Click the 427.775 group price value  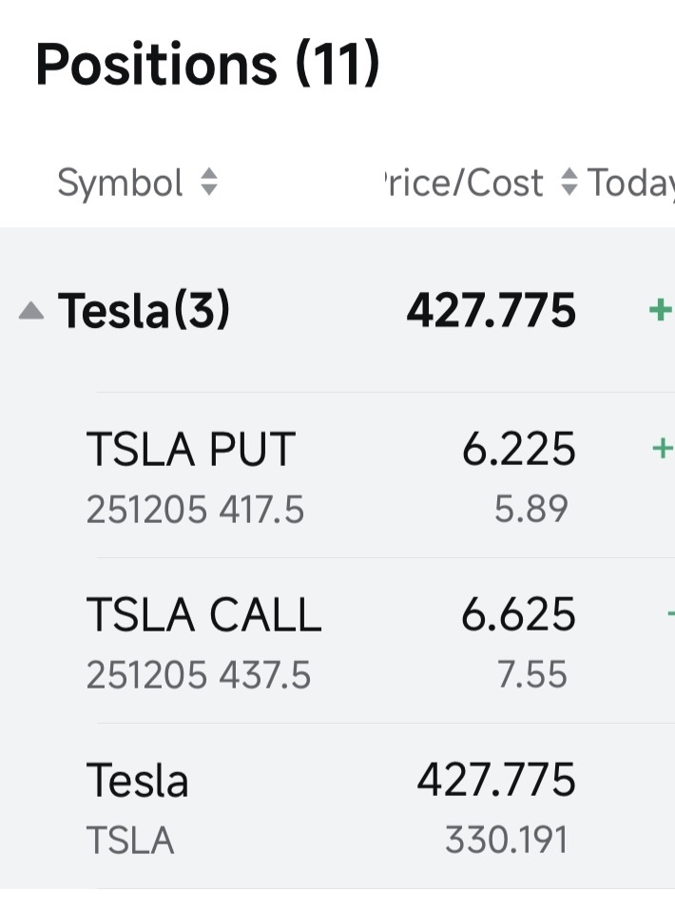coord(491,311)
